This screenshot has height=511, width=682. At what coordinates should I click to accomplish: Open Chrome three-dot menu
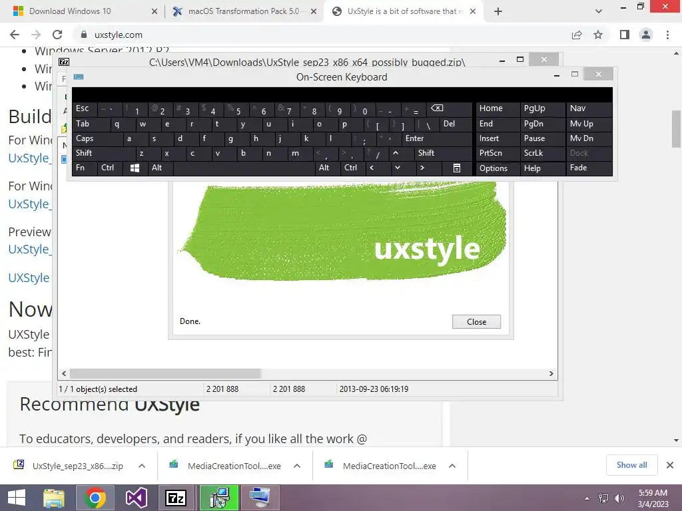coord(667,35)
